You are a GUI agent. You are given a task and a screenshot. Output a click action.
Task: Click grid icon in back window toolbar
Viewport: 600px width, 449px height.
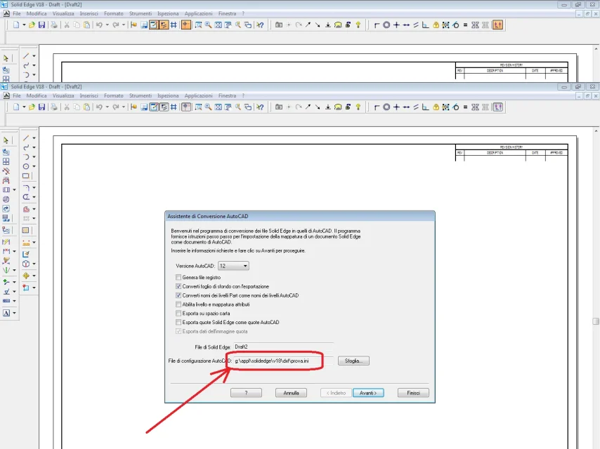(x=174, y=25)
